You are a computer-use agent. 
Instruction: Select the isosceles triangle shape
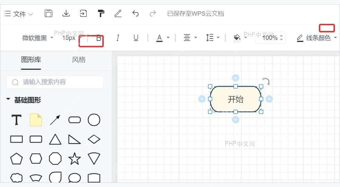tap(55, 139)
